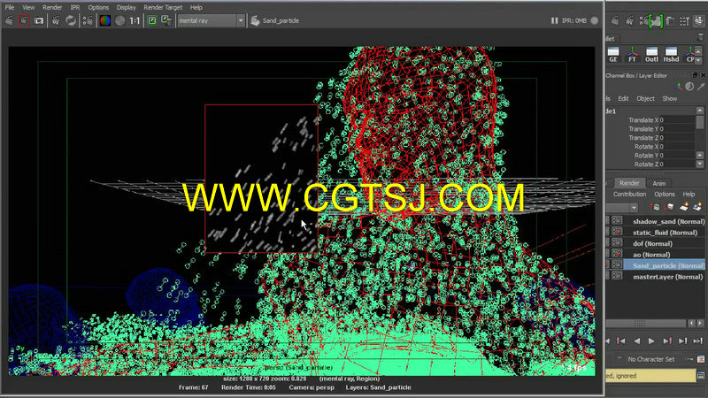
Task: Open the Channel Box Object menu
Action: 645,98
